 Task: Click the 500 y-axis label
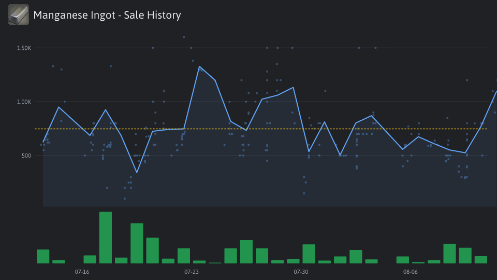26,156
